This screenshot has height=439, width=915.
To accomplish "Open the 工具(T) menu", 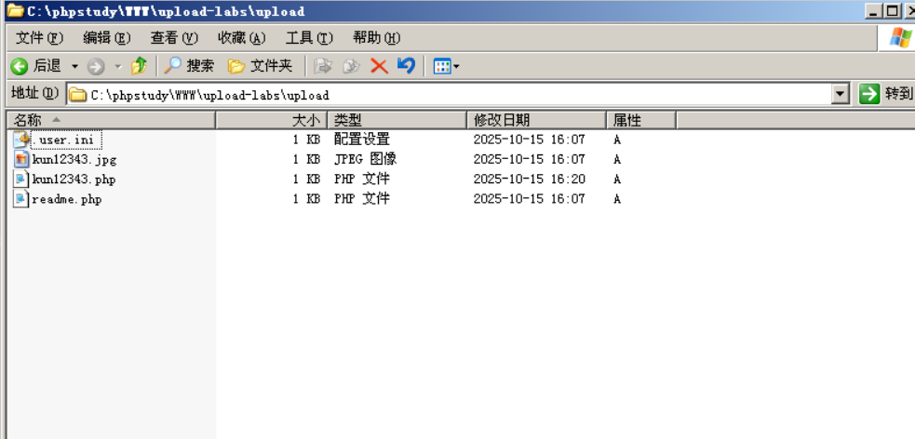I will (x=309, y=38).
